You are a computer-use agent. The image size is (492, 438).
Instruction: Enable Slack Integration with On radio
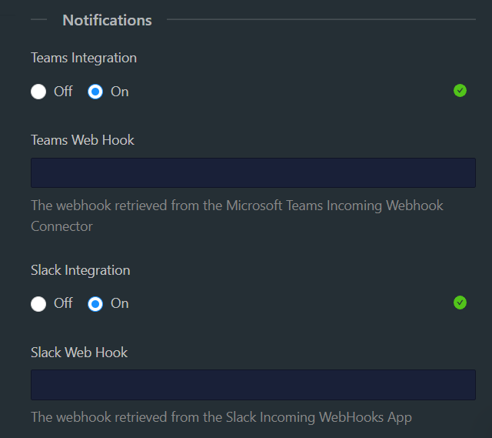click(95, 304)
